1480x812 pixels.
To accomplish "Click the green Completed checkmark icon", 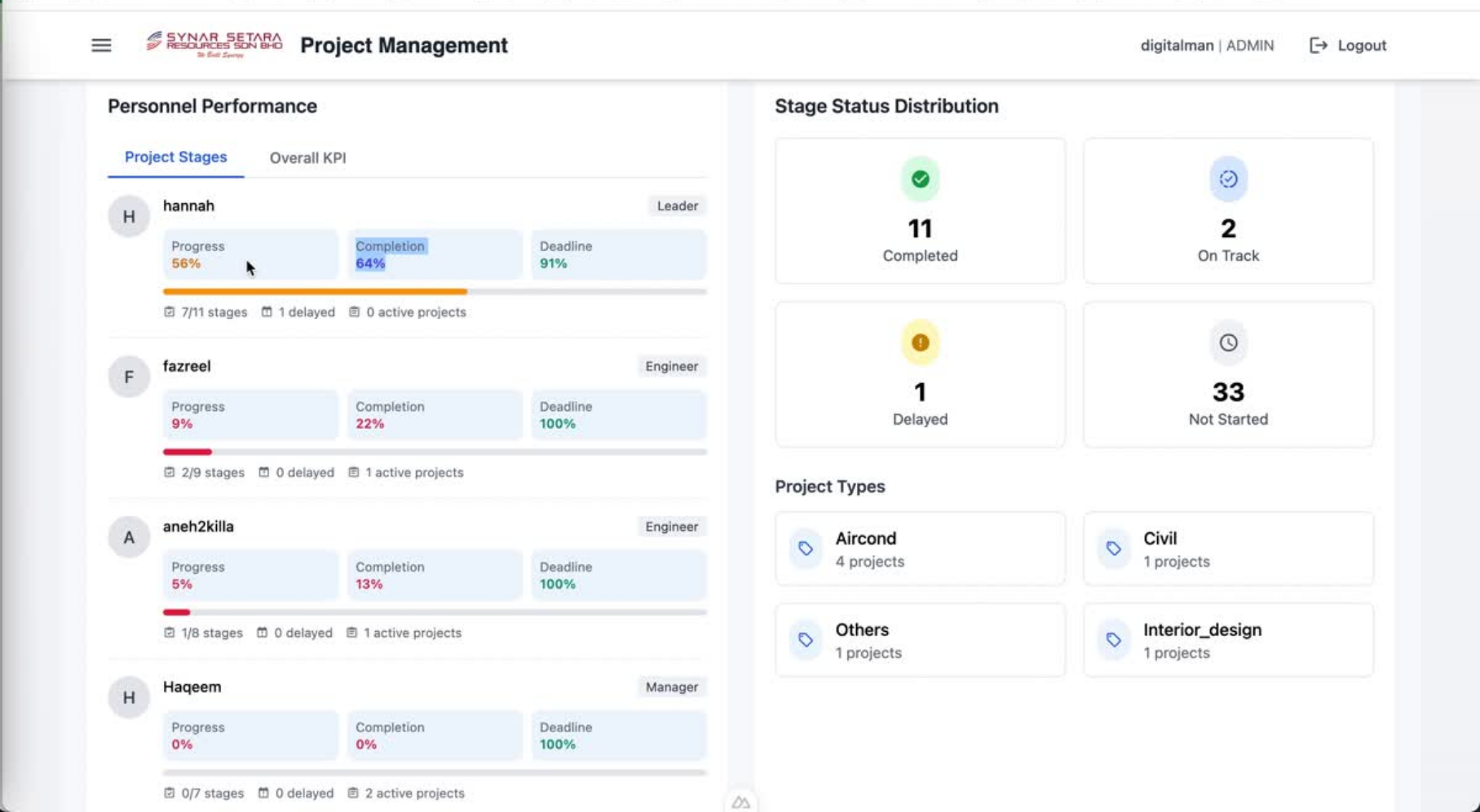I will click(920, 179).
